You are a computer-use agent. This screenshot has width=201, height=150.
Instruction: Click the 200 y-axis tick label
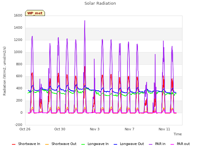point(19,101)
